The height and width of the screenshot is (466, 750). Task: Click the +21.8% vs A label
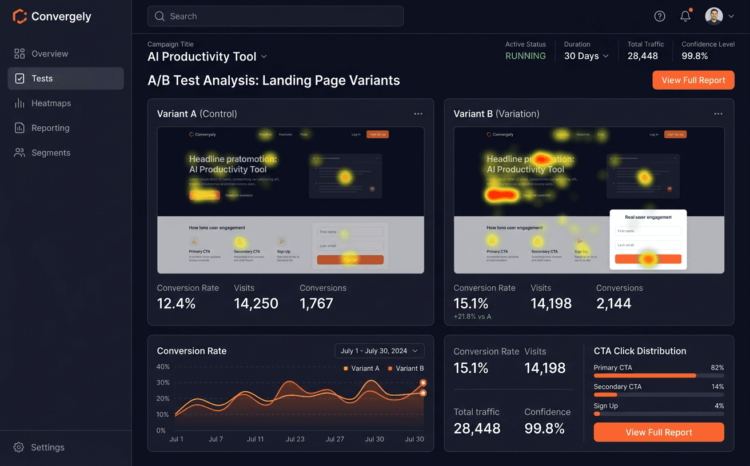472,316
